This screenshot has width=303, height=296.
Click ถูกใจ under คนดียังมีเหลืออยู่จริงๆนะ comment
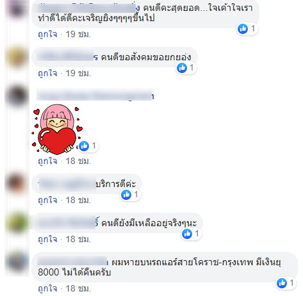[47, 239]
